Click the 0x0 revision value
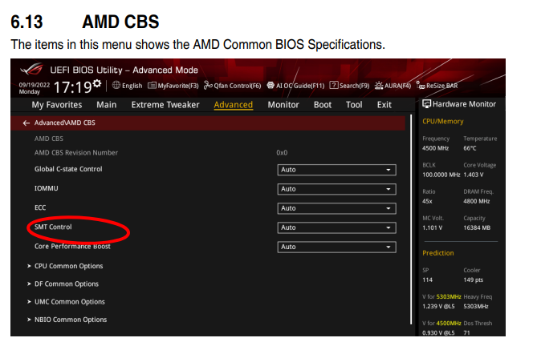This screenshot has width=541, height=350. 282,152
